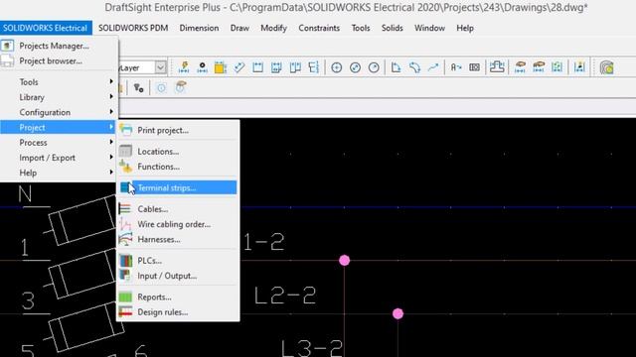Image resolution: width=636 pixels, height=357 pixels.
Task: Open Functions from the Project submenu
Action: click(x=178, y=167)
